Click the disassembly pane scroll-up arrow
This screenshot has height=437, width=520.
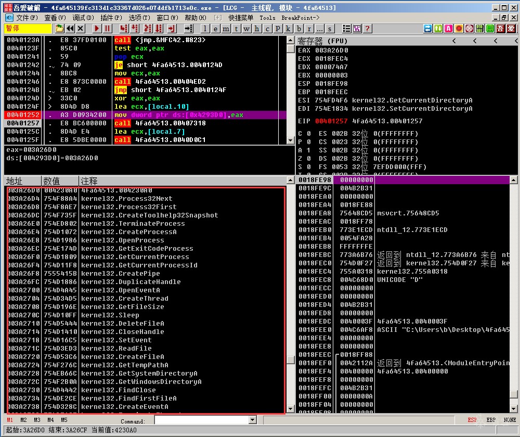pyautogui.click(x=291, y=41)
